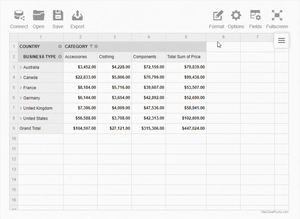Select cell $58,941.00 United Kingdom total
This screenshot has height=219, width=300.
coord(186,108)
